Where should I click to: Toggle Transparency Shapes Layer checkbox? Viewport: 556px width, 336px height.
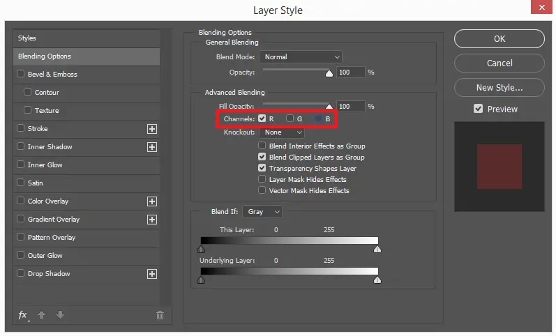click(x=262, y=168)
